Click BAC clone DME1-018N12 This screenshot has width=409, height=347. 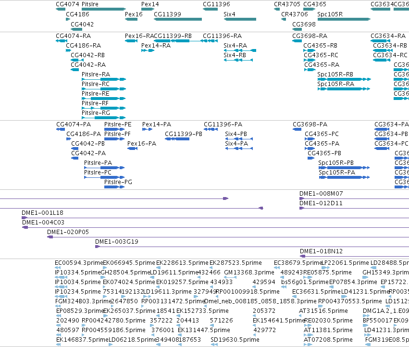click(321, 251)
